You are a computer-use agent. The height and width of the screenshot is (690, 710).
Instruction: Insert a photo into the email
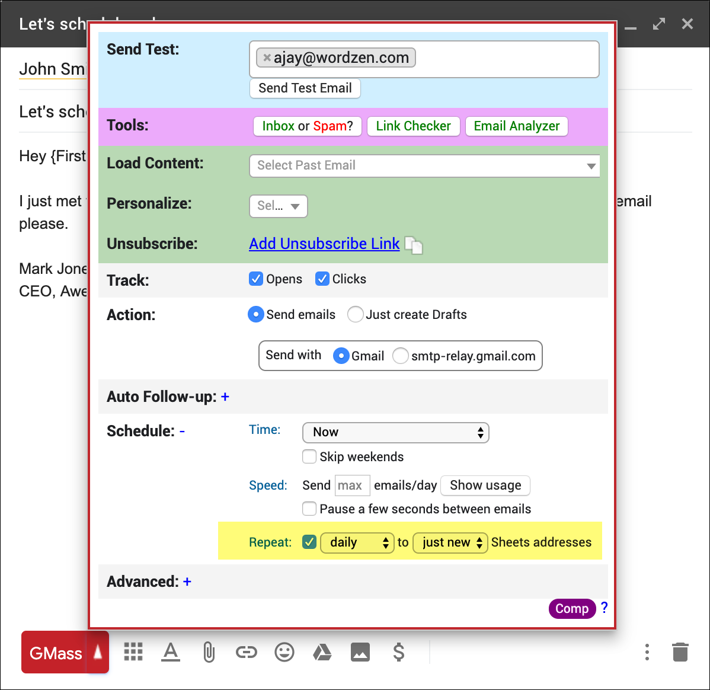(360, 652)
